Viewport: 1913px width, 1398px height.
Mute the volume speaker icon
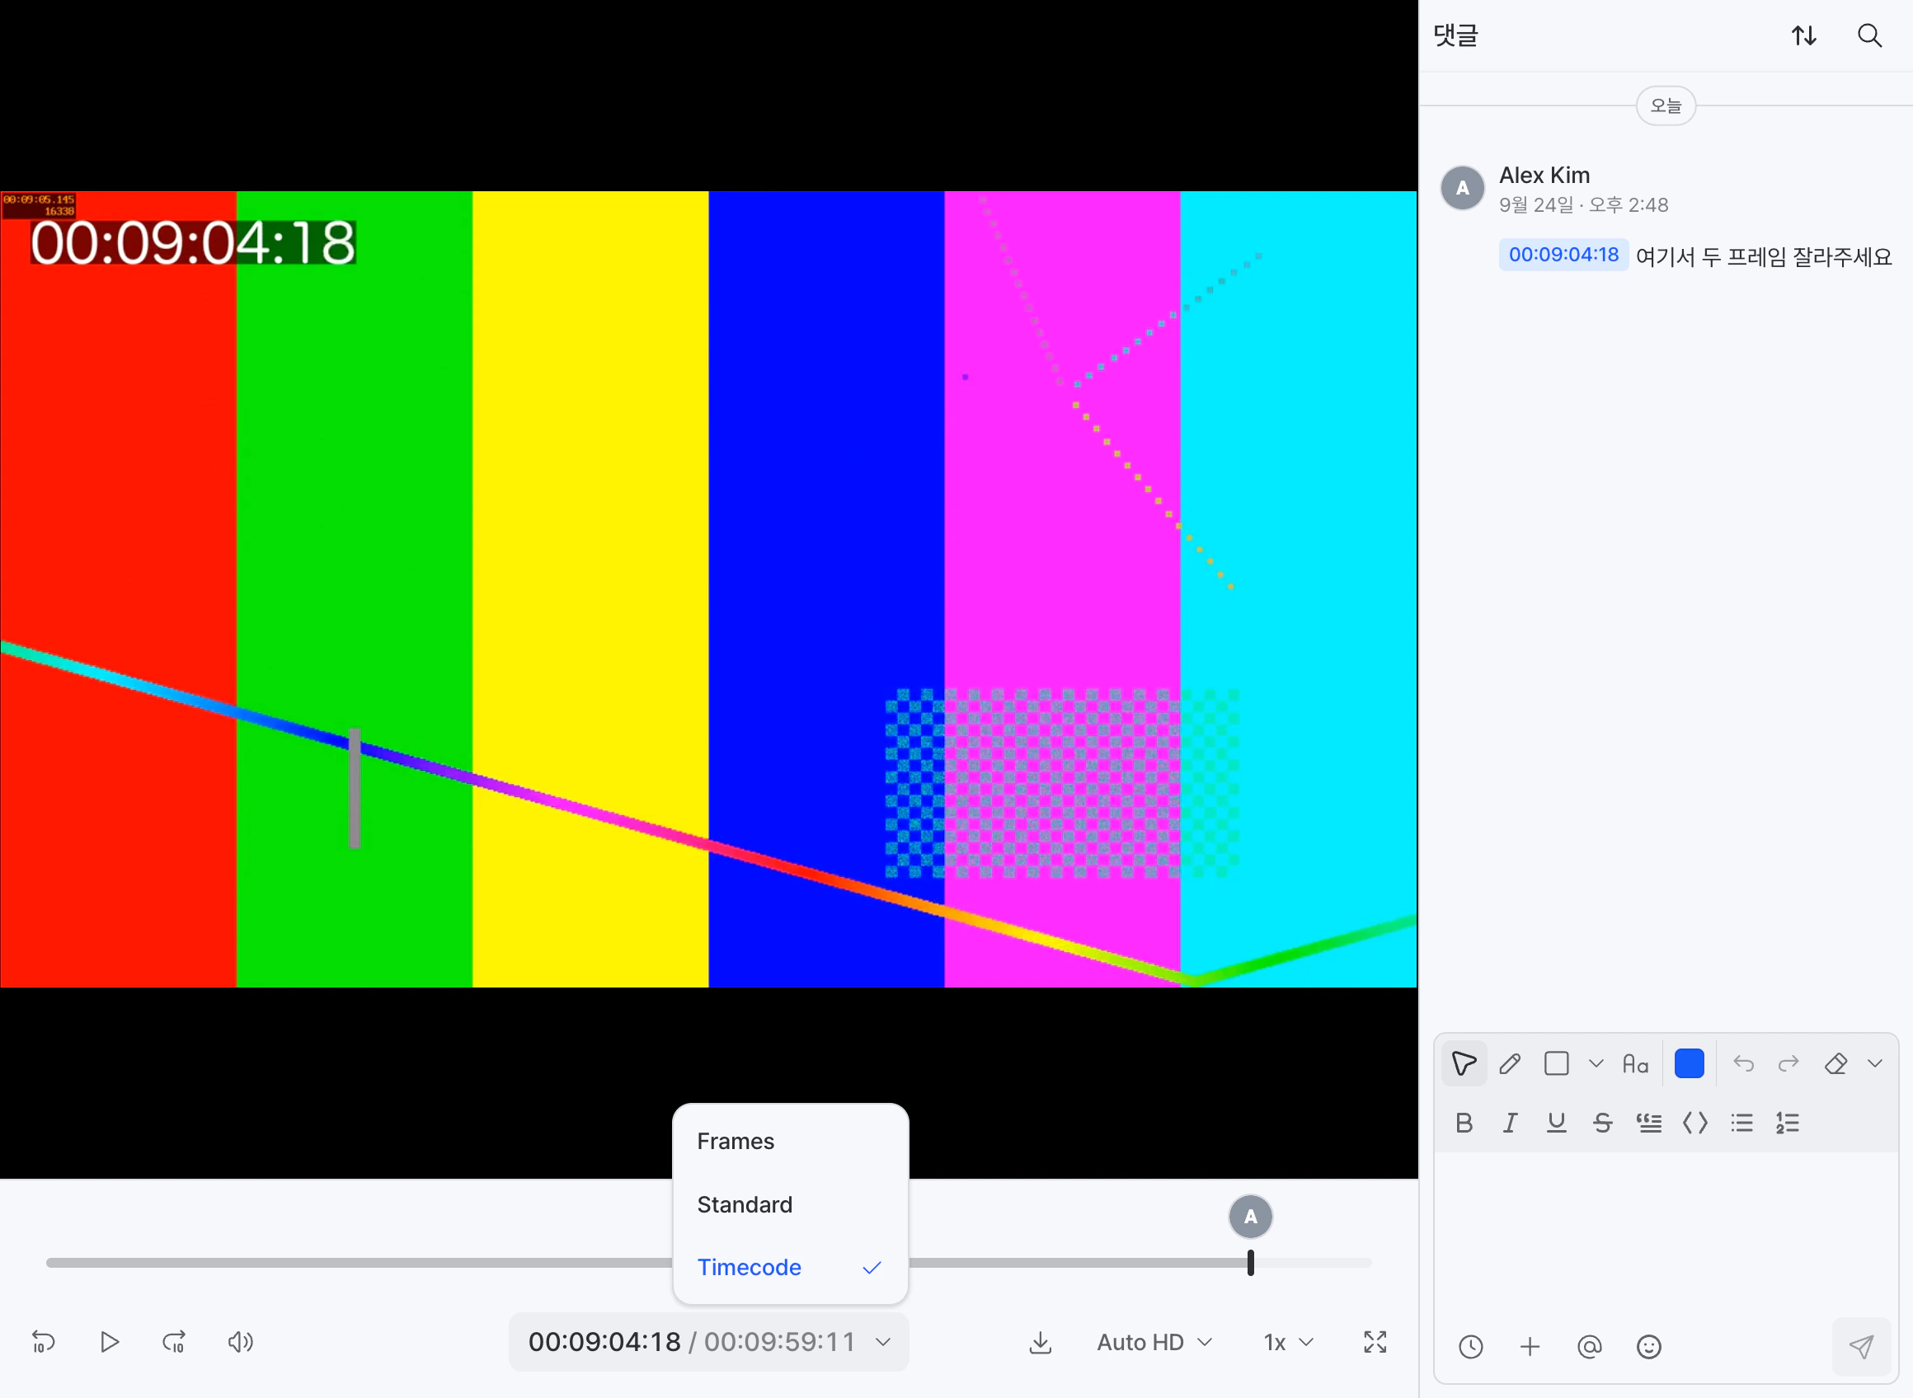tap(241, 1342)
